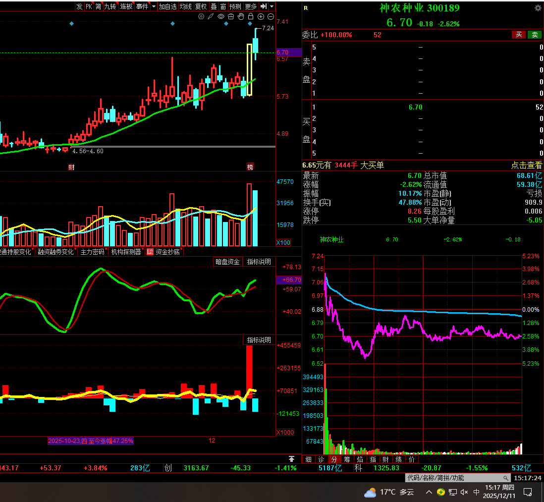Switch to 机构探测器 indicator tab
The width and height of the screenshot is (544, 502).
click(126, 252)
